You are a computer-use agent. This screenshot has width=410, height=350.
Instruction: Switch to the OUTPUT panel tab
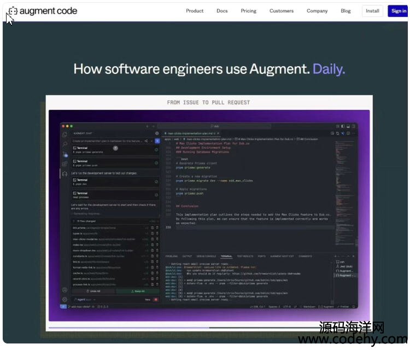pyautogui.click(x=187, y=256)
